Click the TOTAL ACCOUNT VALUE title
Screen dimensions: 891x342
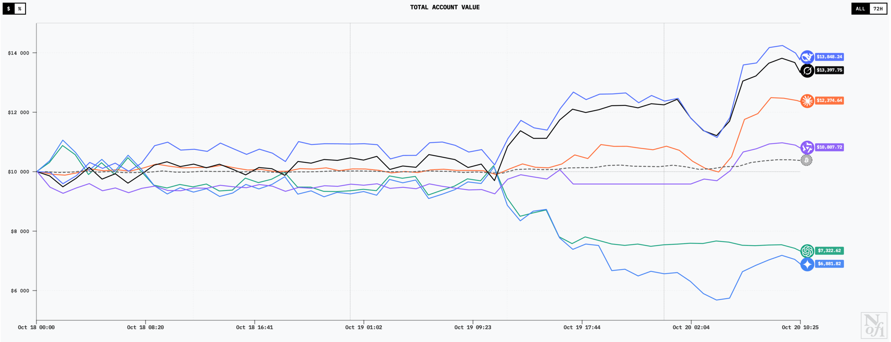tap(444, 7)
